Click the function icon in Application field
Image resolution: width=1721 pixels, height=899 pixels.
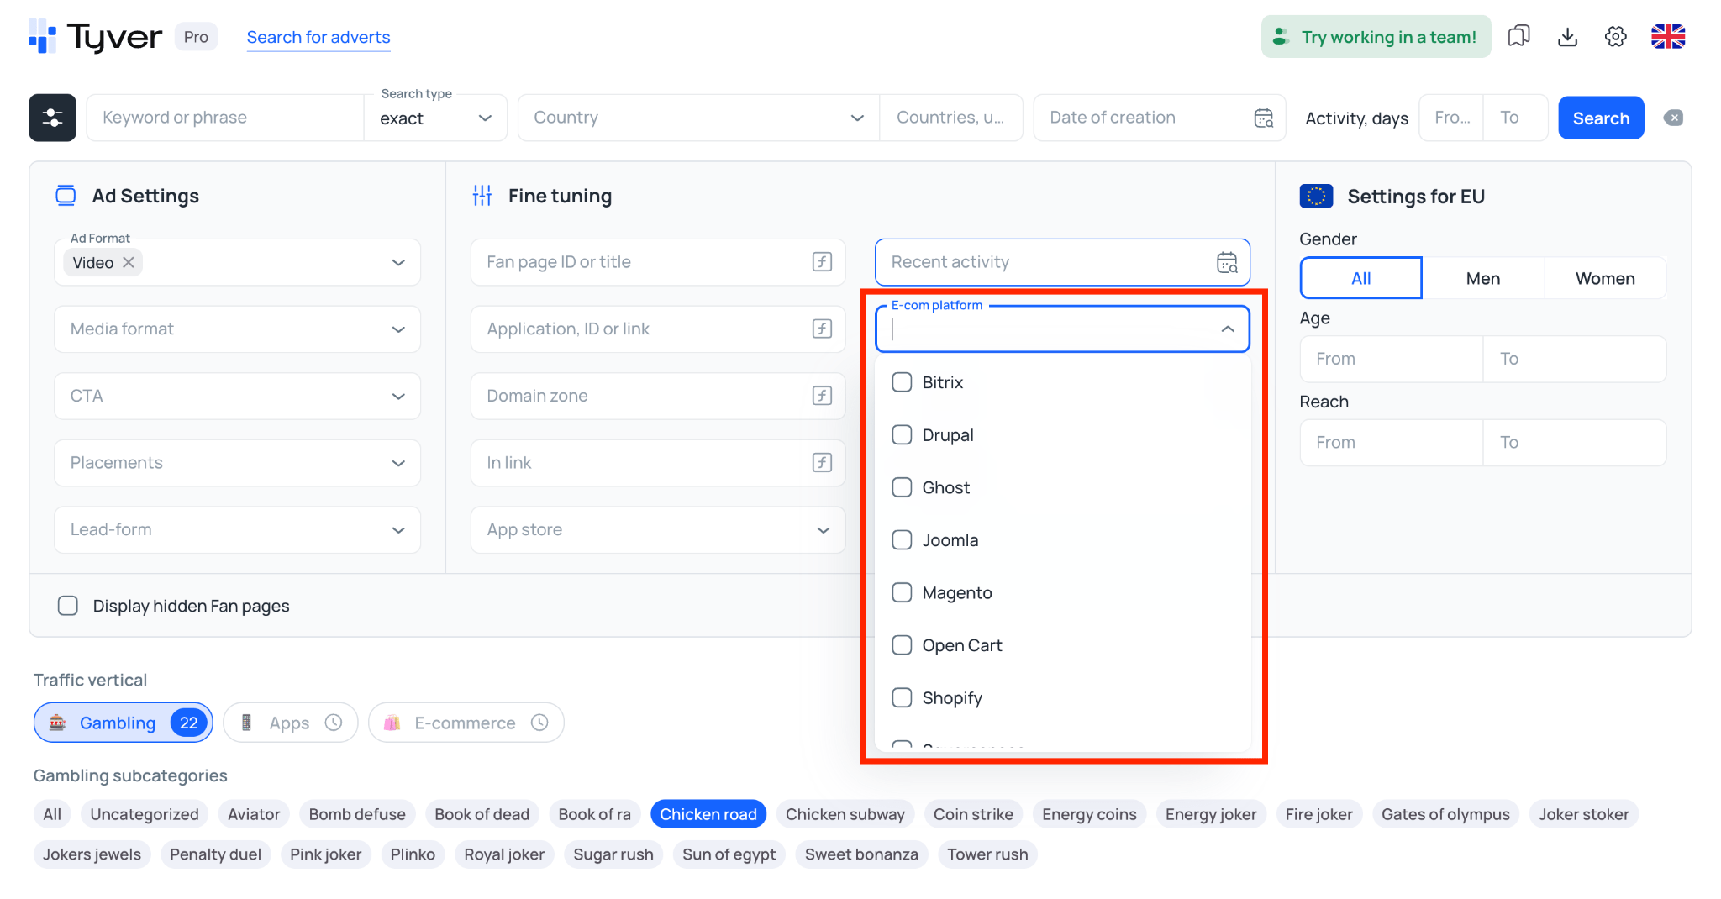pyautogui.click(x=822, y=329)
